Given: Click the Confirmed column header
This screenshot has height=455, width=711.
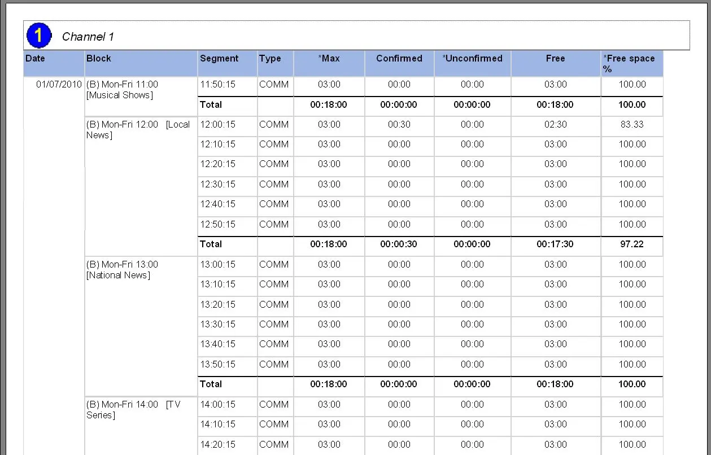Looking at the screenshot, I should [x=399, y=59].
